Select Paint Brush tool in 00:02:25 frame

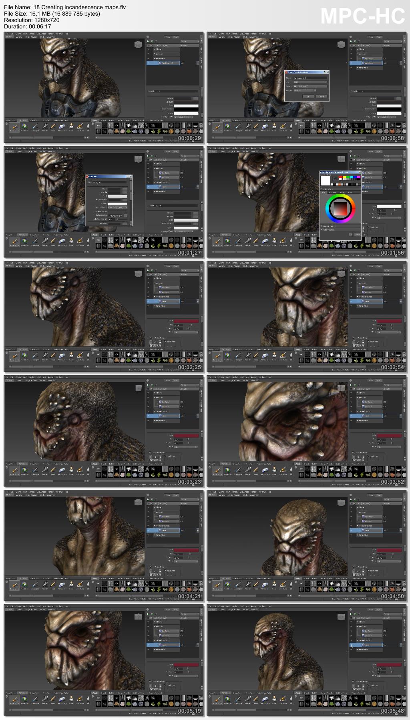click(x=14, y=356)
